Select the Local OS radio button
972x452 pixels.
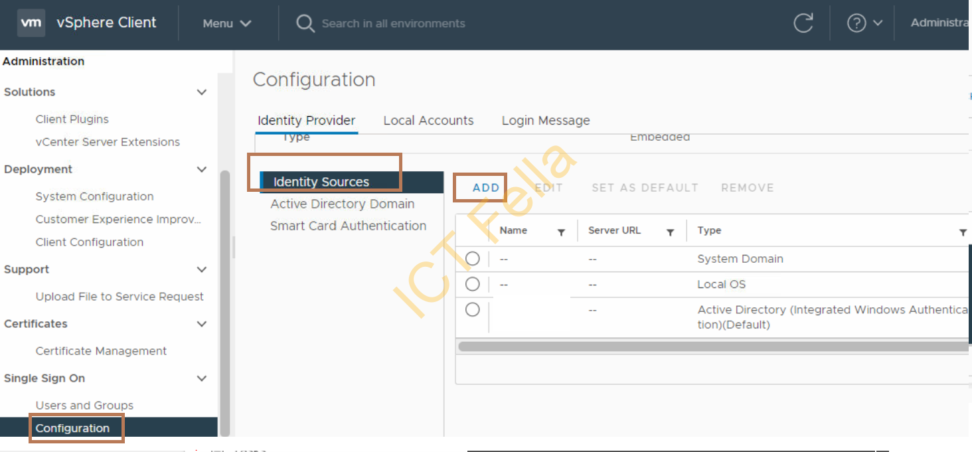[472, 284]
